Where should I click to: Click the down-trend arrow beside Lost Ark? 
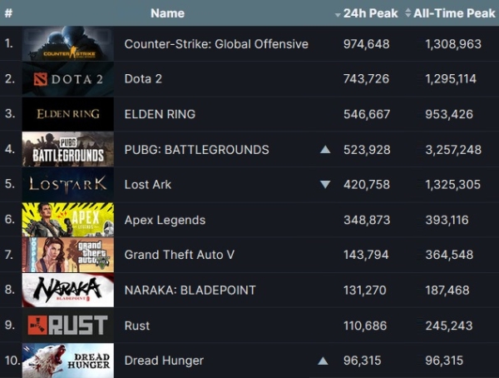tap(325, 185)
